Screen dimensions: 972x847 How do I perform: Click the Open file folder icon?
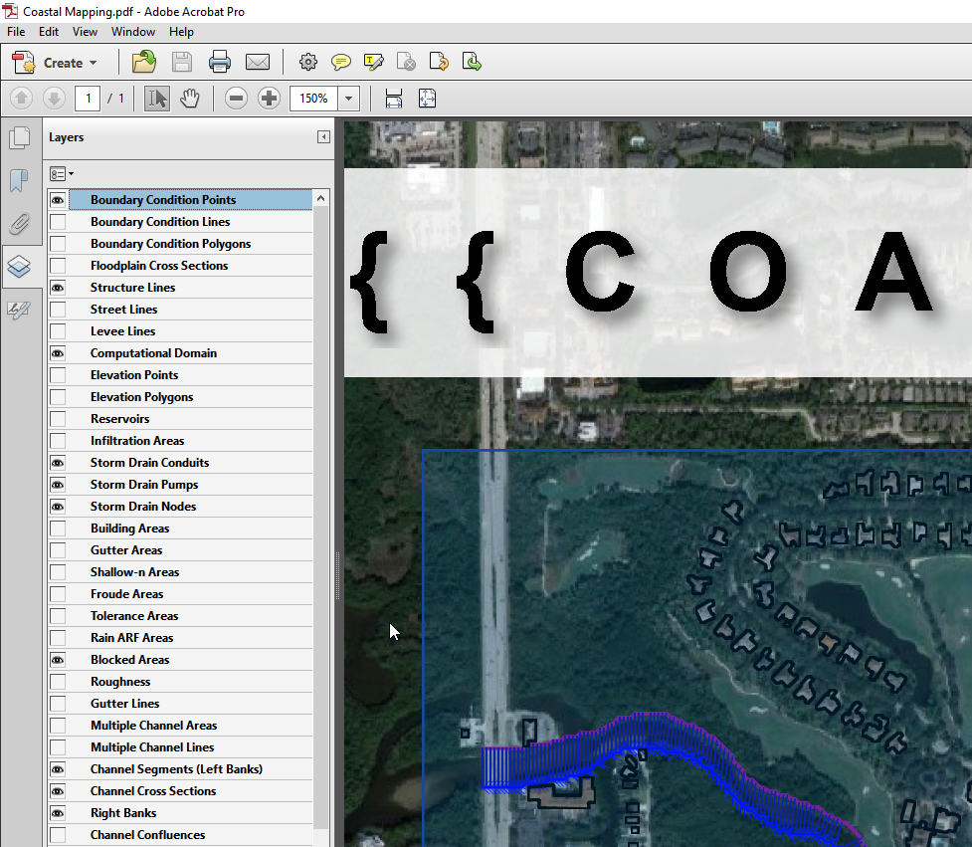tap(143, 63)
